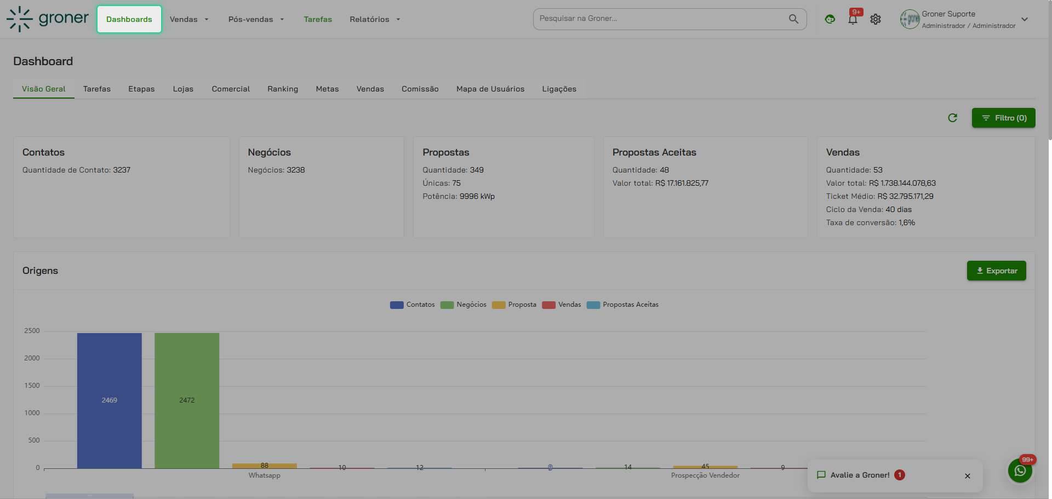
Task: Open the notifications bell
Action: pos(853,20)
